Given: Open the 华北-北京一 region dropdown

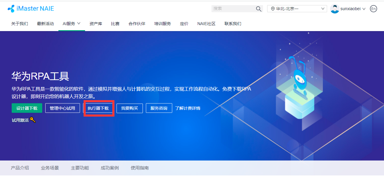Looking at the screenshot, I should 297,9.
